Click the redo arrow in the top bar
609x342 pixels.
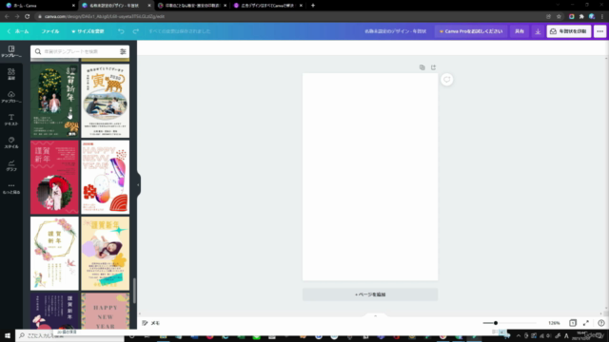coord(135,31)
